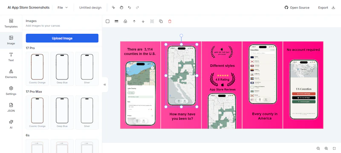
Task: Select the 4.8 Rating laurel badge
Action: click(x=222, y=79)
